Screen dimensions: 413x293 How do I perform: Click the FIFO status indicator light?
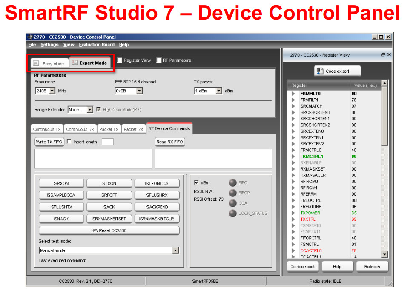pos(232,182)
